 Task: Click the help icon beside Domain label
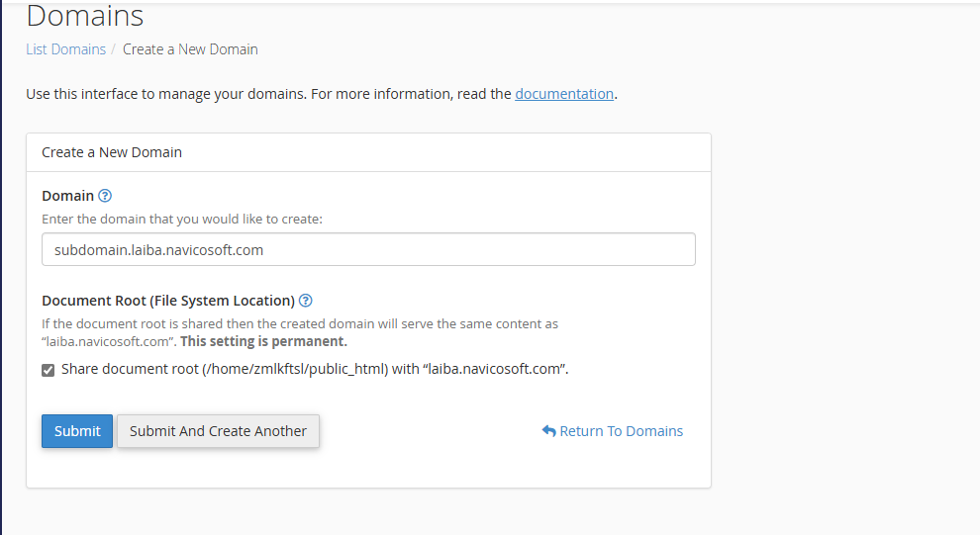tap(105, 196)
